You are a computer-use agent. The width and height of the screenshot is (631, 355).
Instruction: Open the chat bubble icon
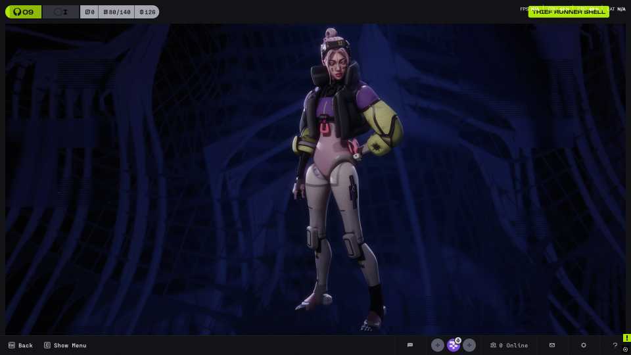coord(410,345)
